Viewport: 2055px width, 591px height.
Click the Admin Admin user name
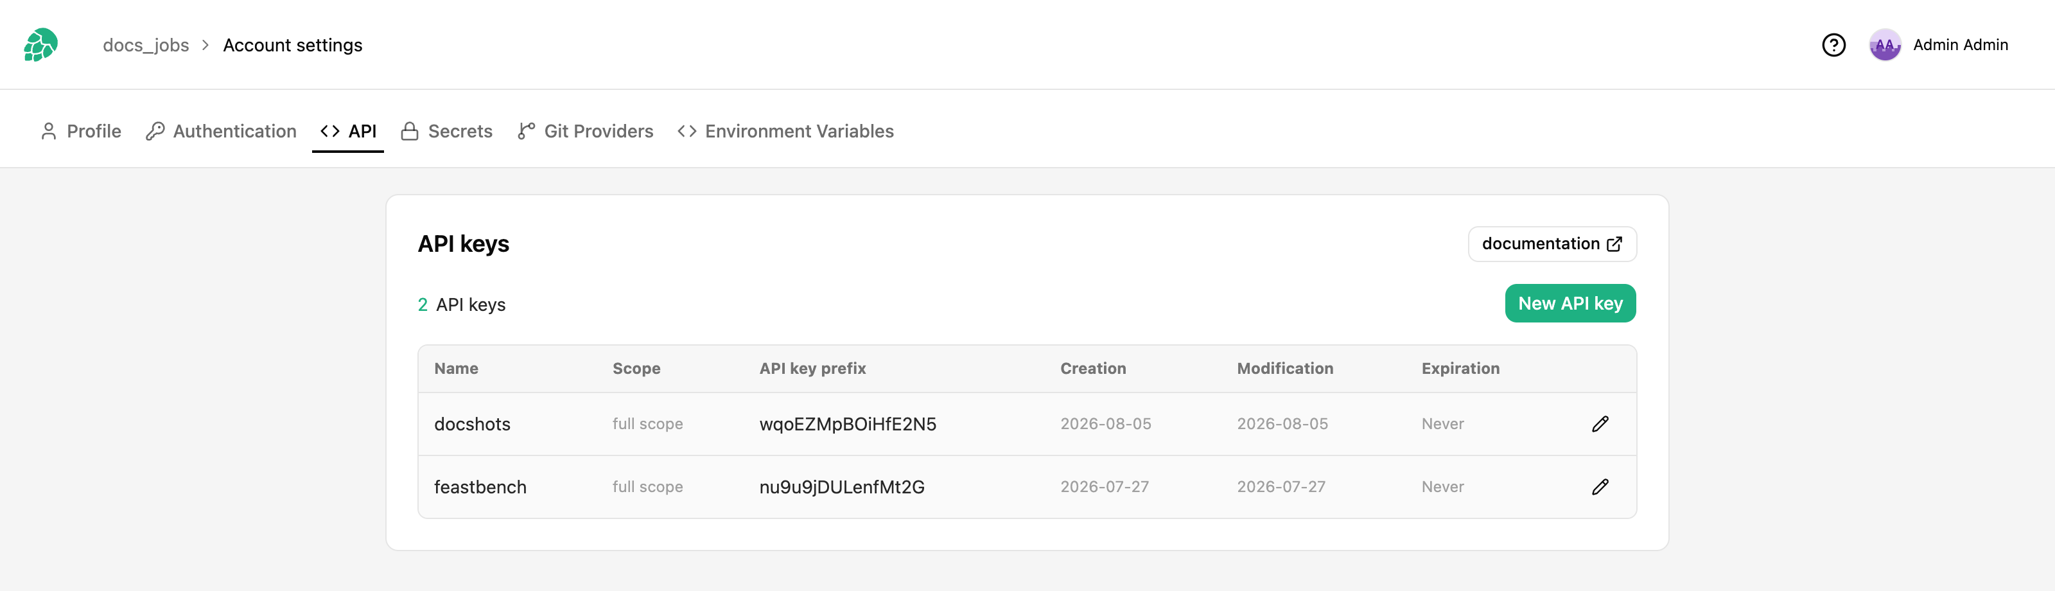(1960, 45)
